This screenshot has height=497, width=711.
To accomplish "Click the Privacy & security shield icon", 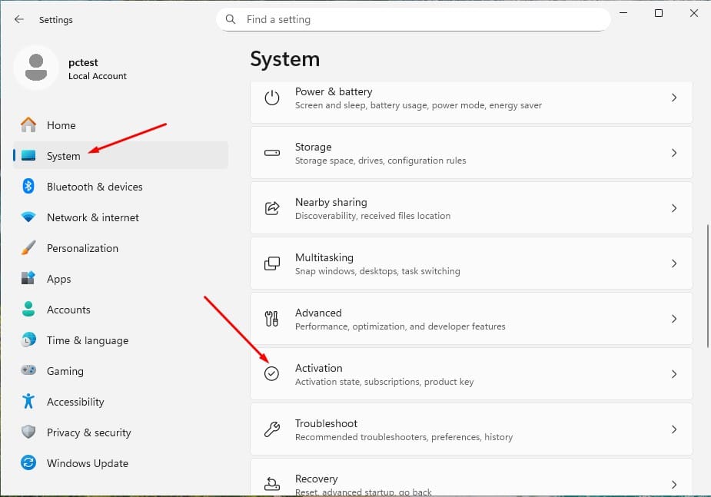I will [28, 432].
